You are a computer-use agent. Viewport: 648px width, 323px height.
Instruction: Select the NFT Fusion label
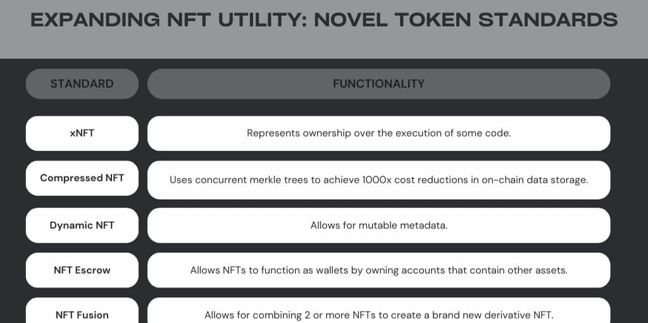(x=82, y=315)
